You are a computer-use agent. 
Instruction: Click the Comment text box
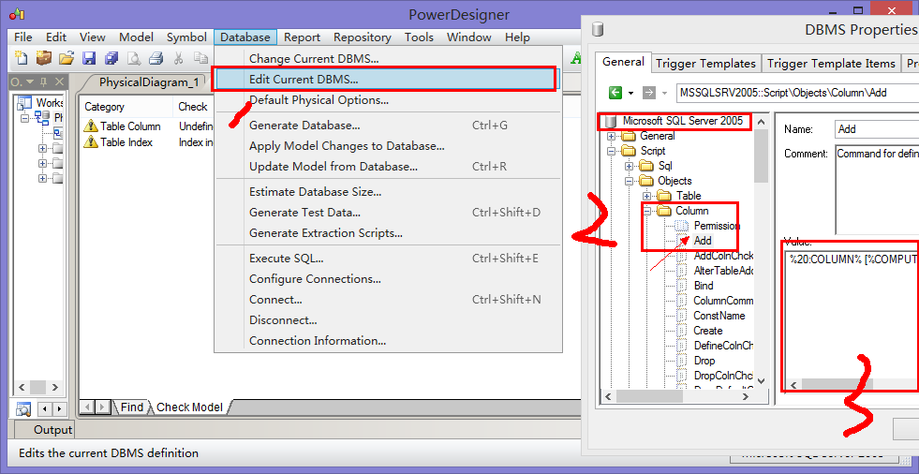click(x=876, y=189)
